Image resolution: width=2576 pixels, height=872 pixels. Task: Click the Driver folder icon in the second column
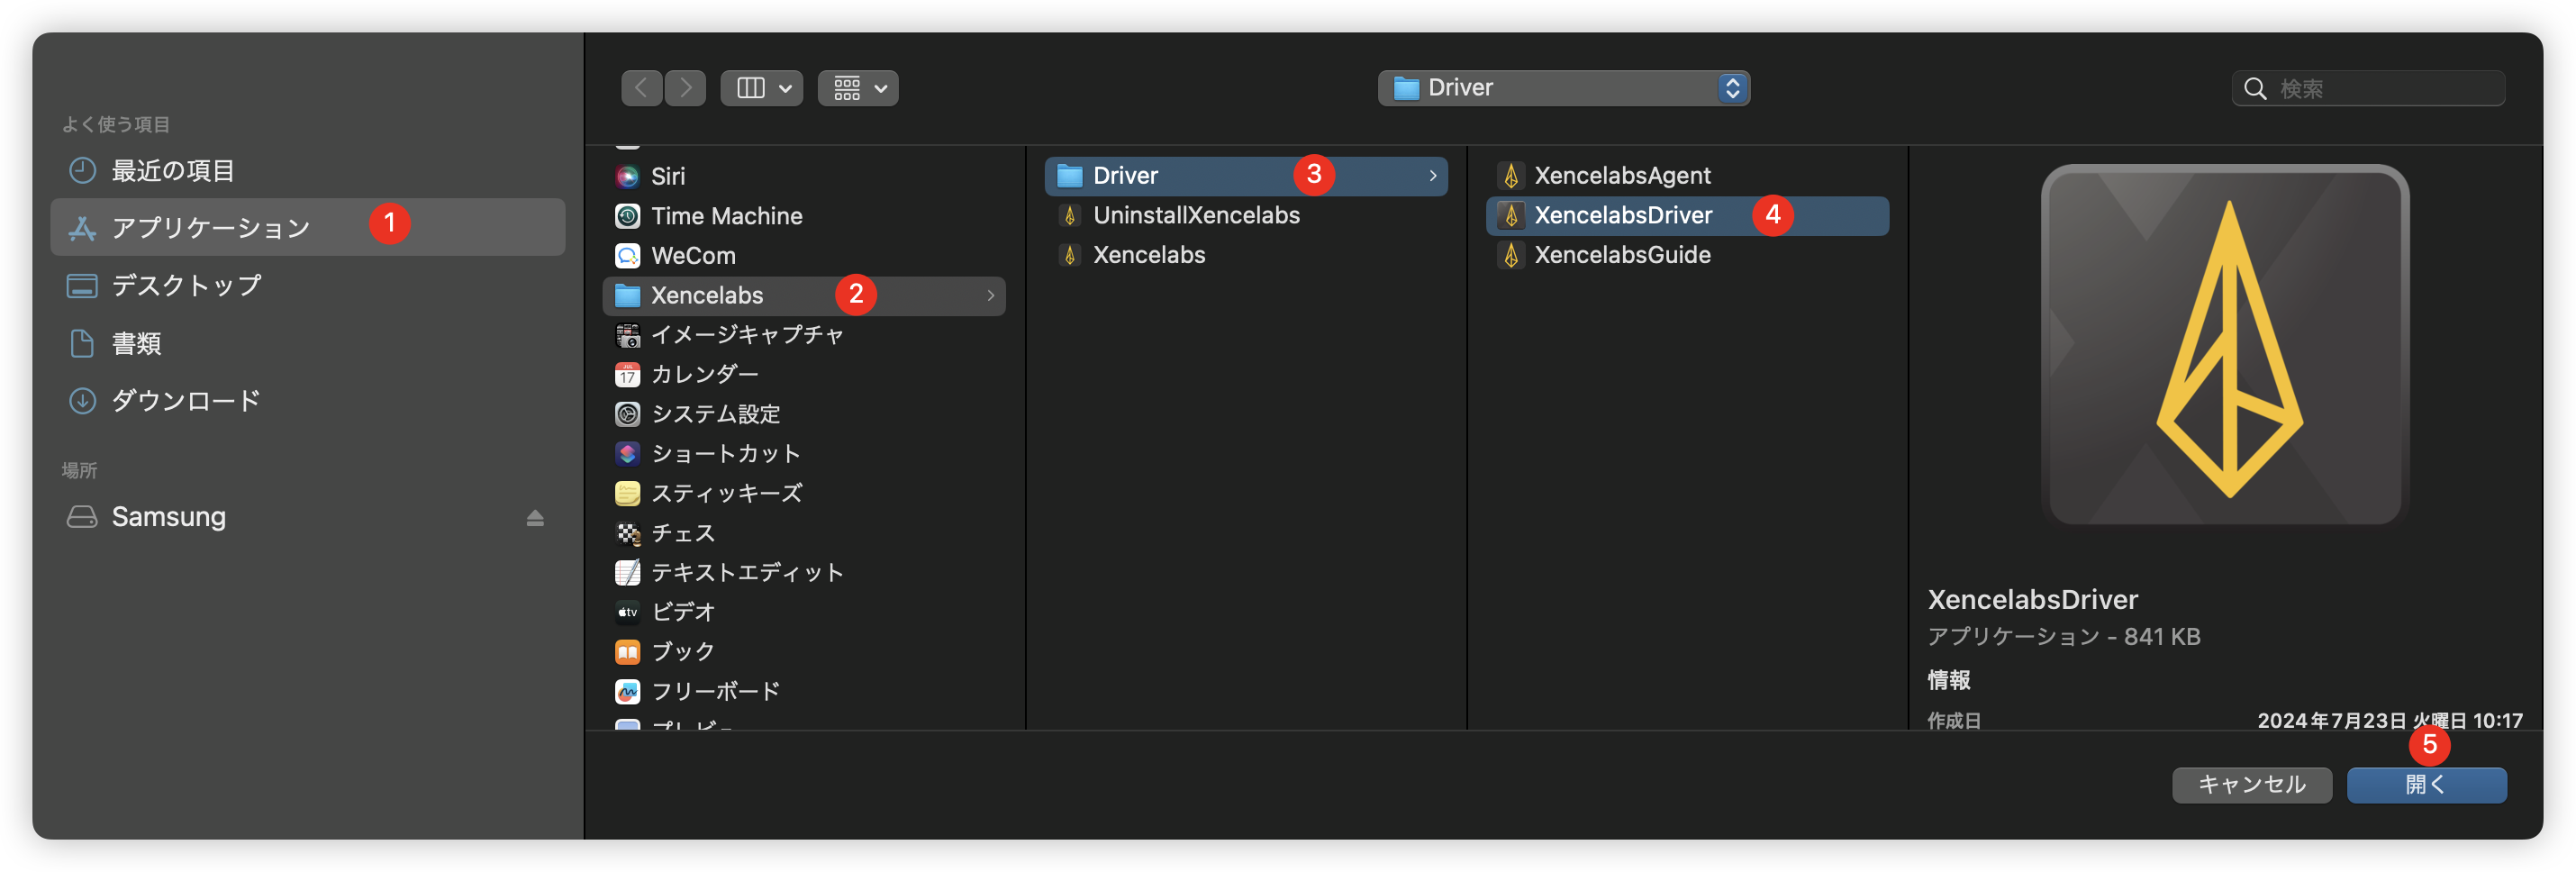(x=1070, y=176)
